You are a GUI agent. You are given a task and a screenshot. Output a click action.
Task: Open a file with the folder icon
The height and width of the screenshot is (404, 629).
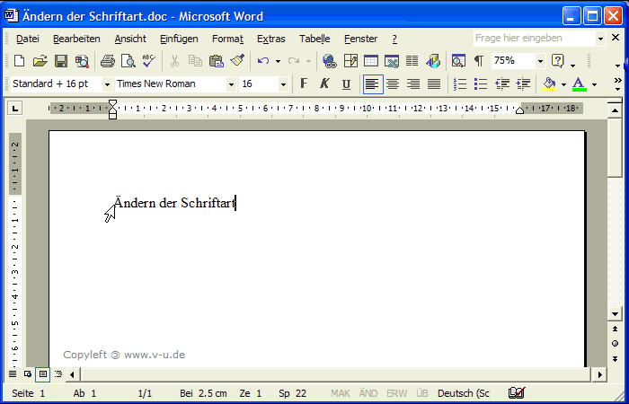(x=40, y=61)
